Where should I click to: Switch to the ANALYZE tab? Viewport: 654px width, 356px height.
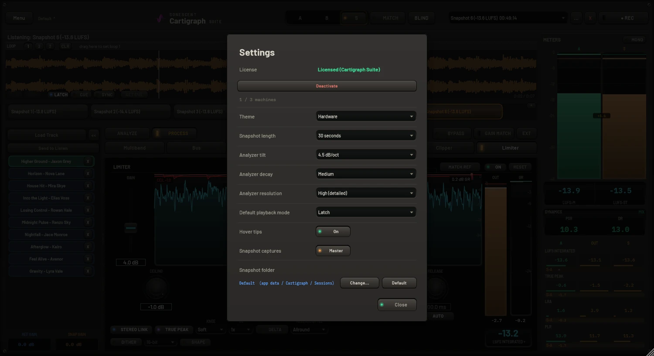[x=127, y=133]
